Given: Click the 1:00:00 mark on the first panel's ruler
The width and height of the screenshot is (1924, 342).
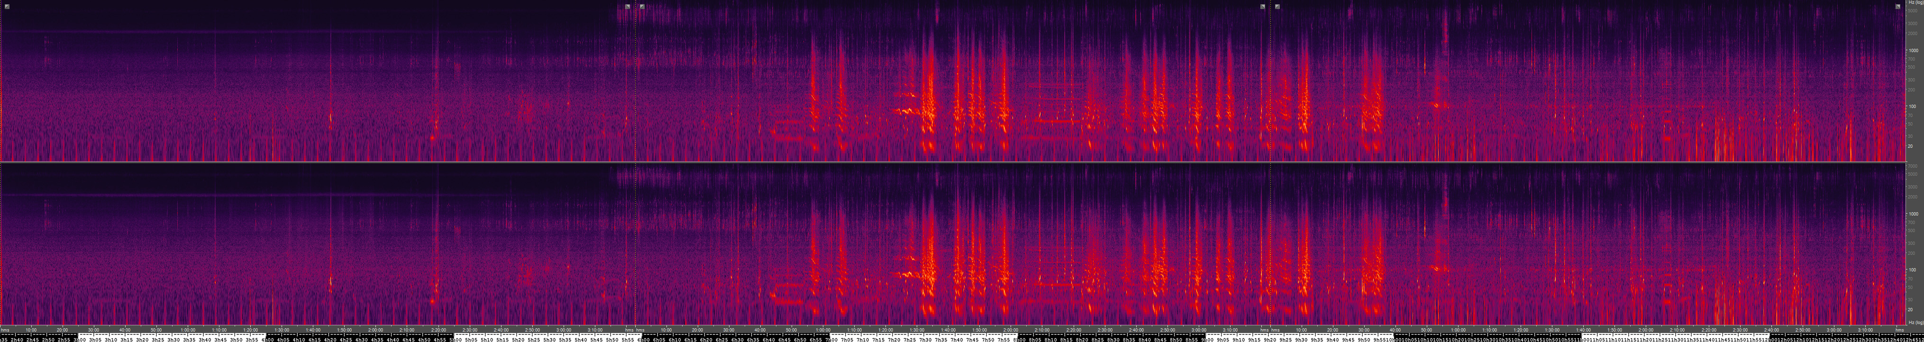Looking at the screenshot, I should point(188,329).
